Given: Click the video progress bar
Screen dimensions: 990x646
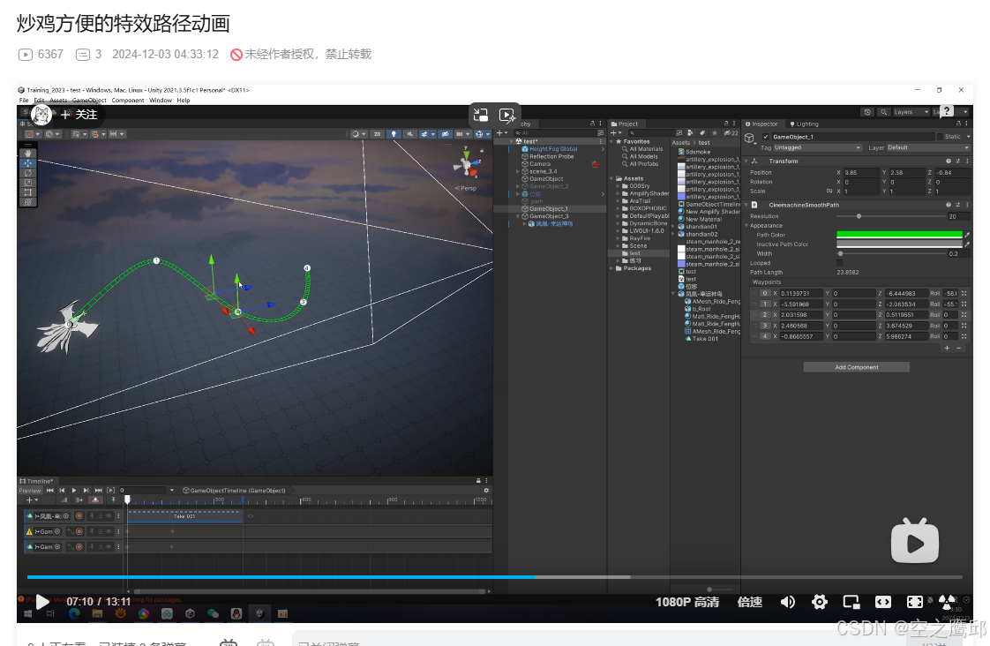Looking at the screenshot, I should (x=494, y=577).
